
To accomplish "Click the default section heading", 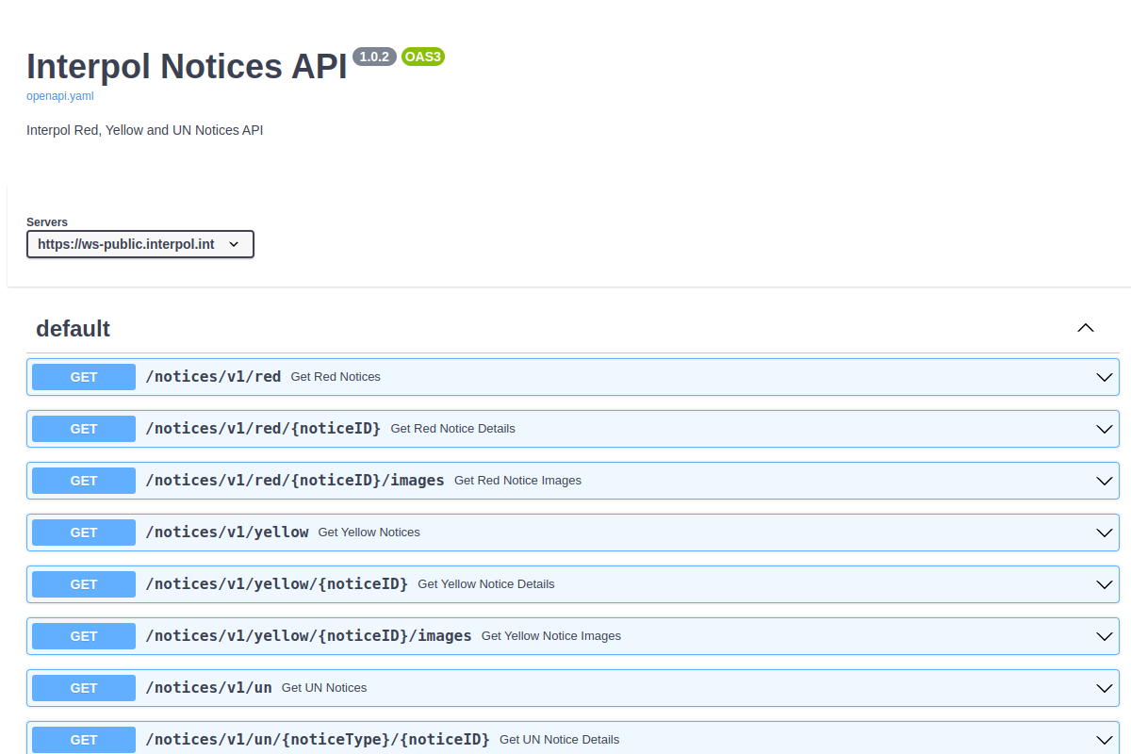I will click(74, 328).
